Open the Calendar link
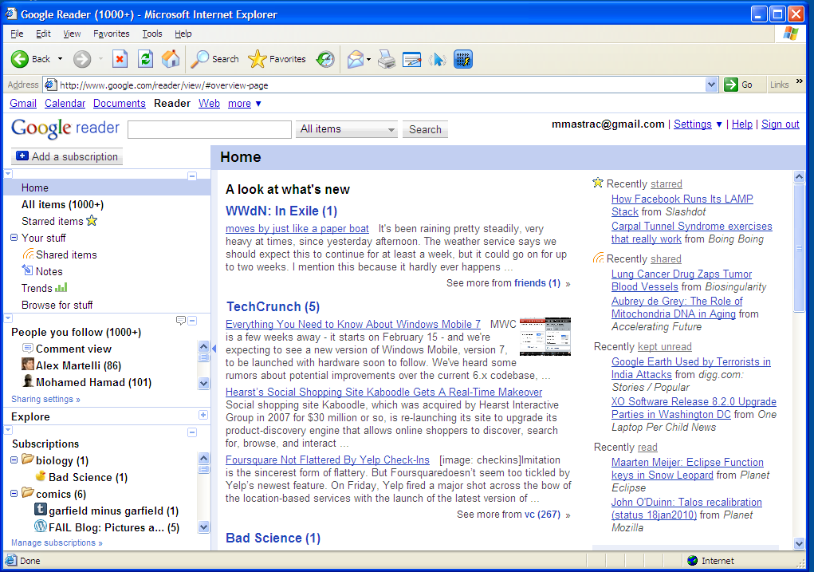This screenshot has width=814, height=572. click(65, 104)
